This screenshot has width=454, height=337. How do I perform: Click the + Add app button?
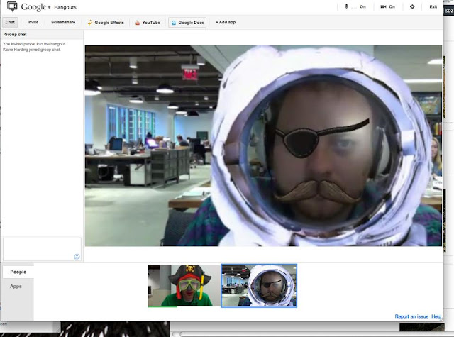(x=226, y=22)
